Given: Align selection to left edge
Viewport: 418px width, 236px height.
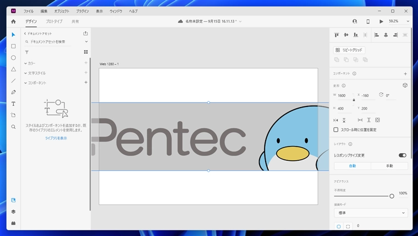Looking at the screenshot, I should [x=376, y=35].
